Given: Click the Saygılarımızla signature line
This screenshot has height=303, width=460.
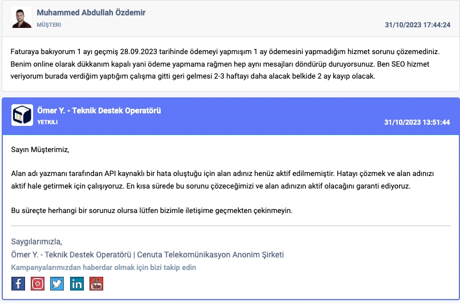Looking at the screenshot, I should 36,241.
